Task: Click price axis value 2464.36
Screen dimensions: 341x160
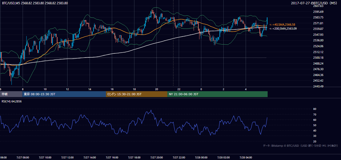Action: pos(318,75)
